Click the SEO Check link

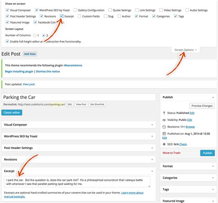[183, 144]
